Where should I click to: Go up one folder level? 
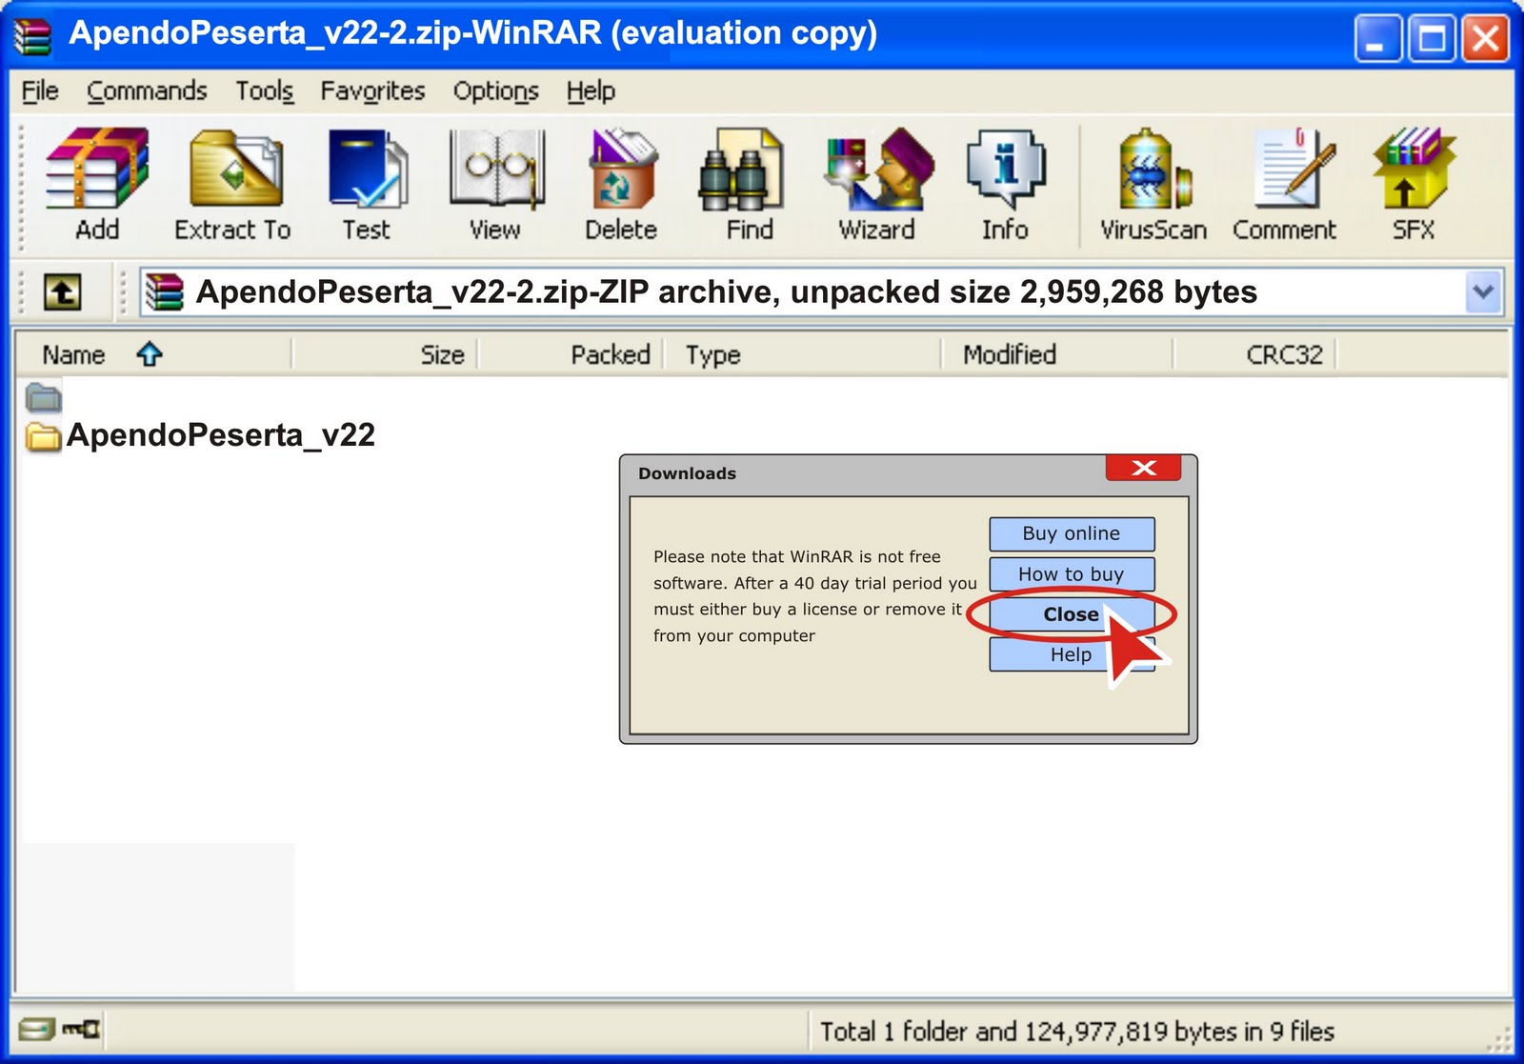coord(63,291)
